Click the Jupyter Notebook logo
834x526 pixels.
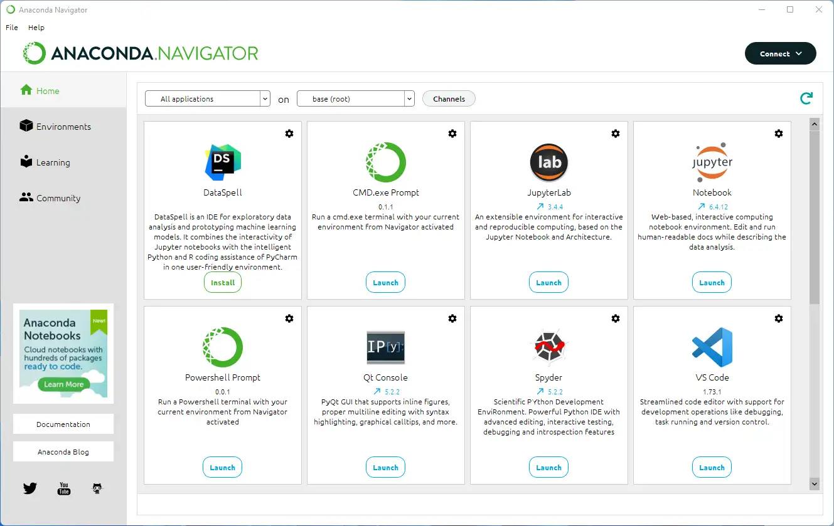click(712, 162)
